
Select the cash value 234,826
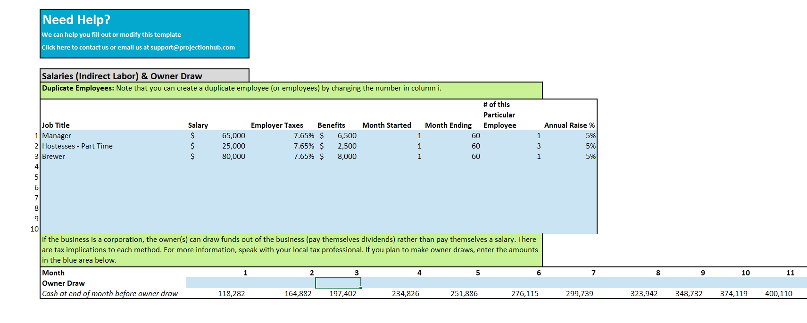click(x=406, y=294)
